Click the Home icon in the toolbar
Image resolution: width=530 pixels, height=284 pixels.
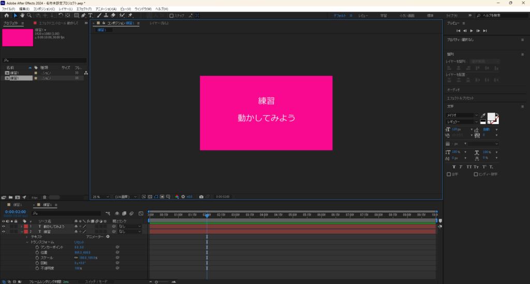6,15
